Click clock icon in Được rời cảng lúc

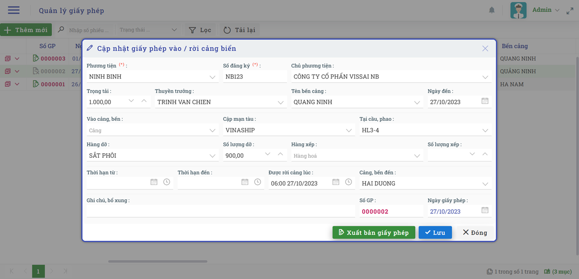348,182
